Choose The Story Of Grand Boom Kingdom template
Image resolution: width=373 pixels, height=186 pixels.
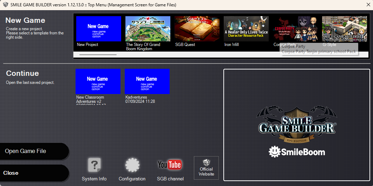tap(148, 29)
